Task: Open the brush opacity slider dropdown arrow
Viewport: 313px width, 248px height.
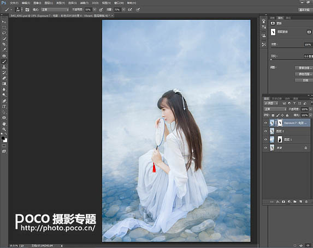Action: pos(95,10)
